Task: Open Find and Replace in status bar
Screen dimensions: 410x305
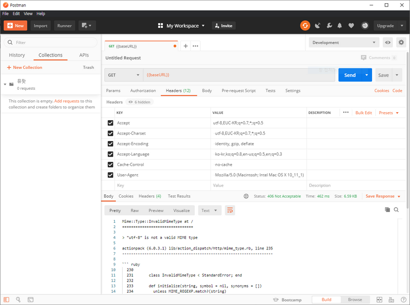Action: pyautogui.click(x=18, y=300)
